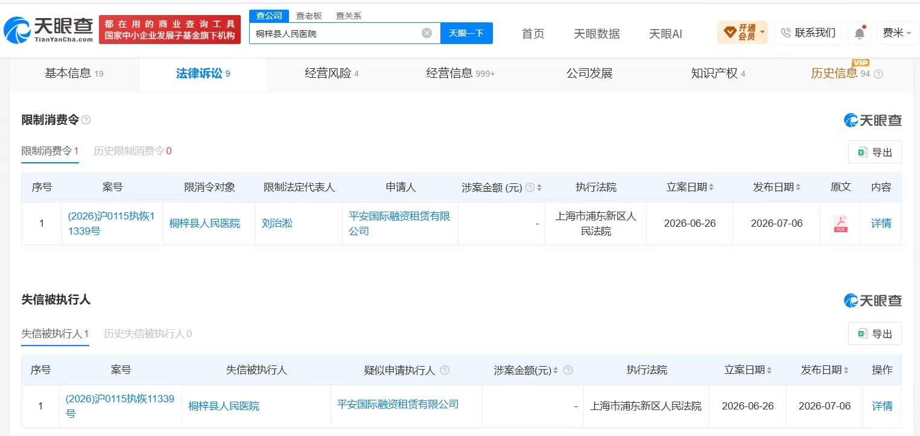Sort 失信被执行人 table by 发布日期
This screenshot has height=436, width=920.
846,370
